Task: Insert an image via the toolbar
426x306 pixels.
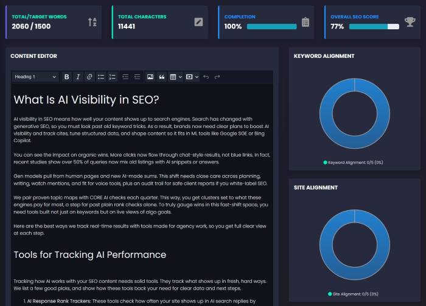Action: (x=150, y=77)
